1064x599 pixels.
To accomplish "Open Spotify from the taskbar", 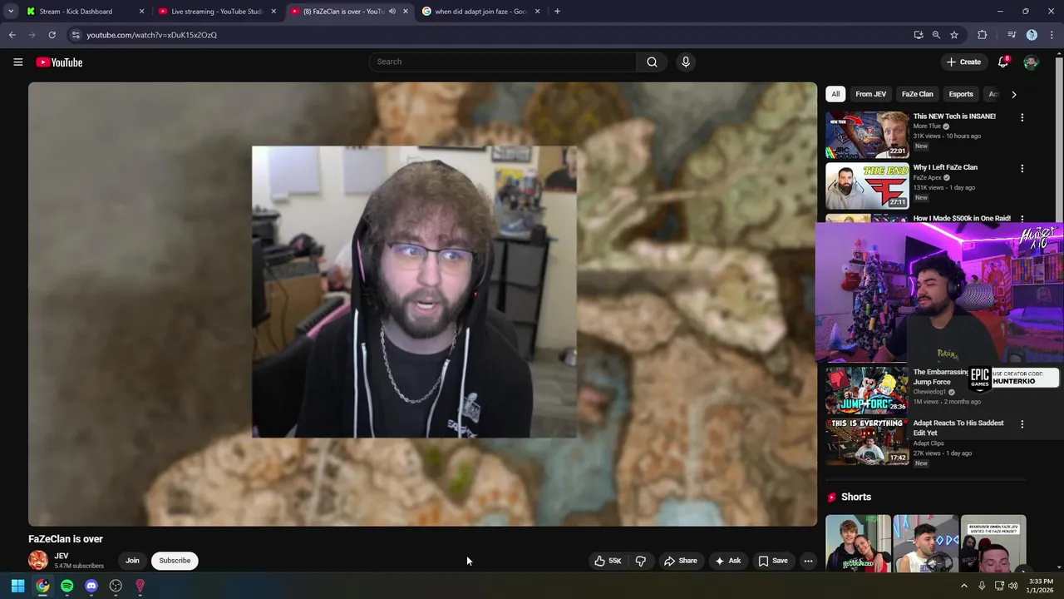I will 66,586.
